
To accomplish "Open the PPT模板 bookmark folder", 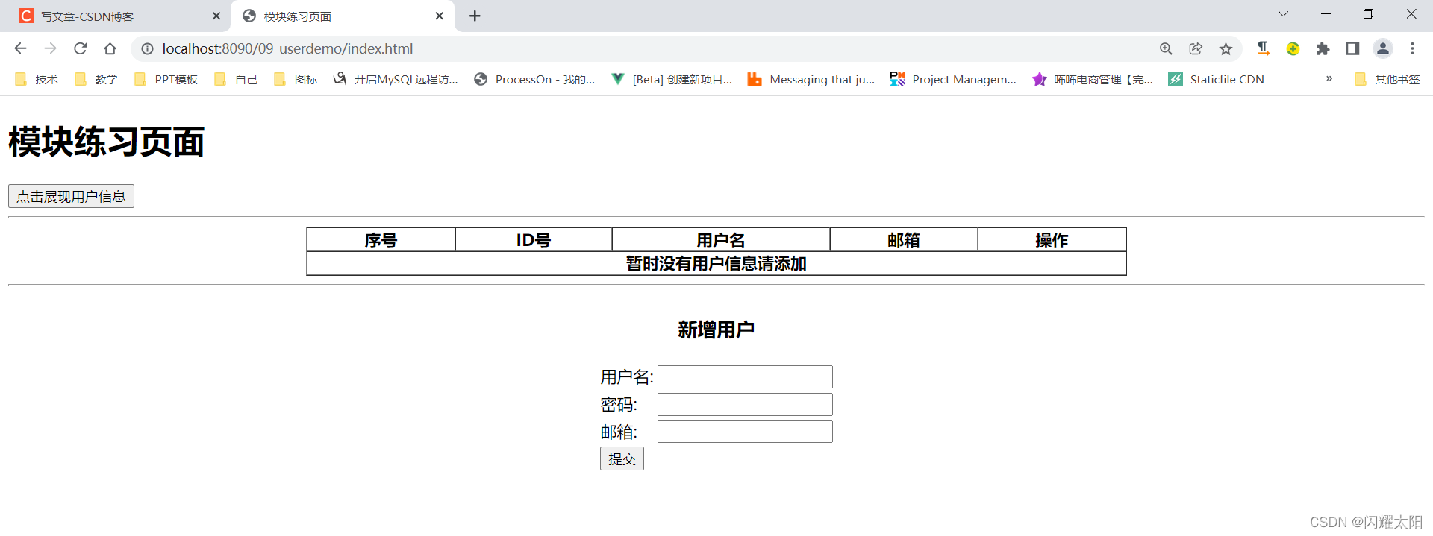I will point(166,79).
